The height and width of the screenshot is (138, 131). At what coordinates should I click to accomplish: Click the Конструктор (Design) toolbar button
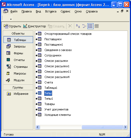(x=34, y=26)
